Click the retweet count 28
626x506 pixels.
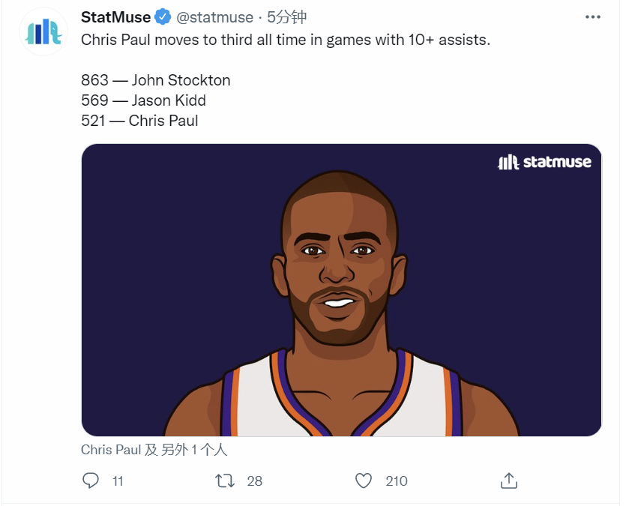[x=254, y=481]
